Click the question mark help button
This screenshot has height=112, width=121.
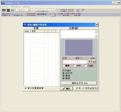click(x=53, y=15)
